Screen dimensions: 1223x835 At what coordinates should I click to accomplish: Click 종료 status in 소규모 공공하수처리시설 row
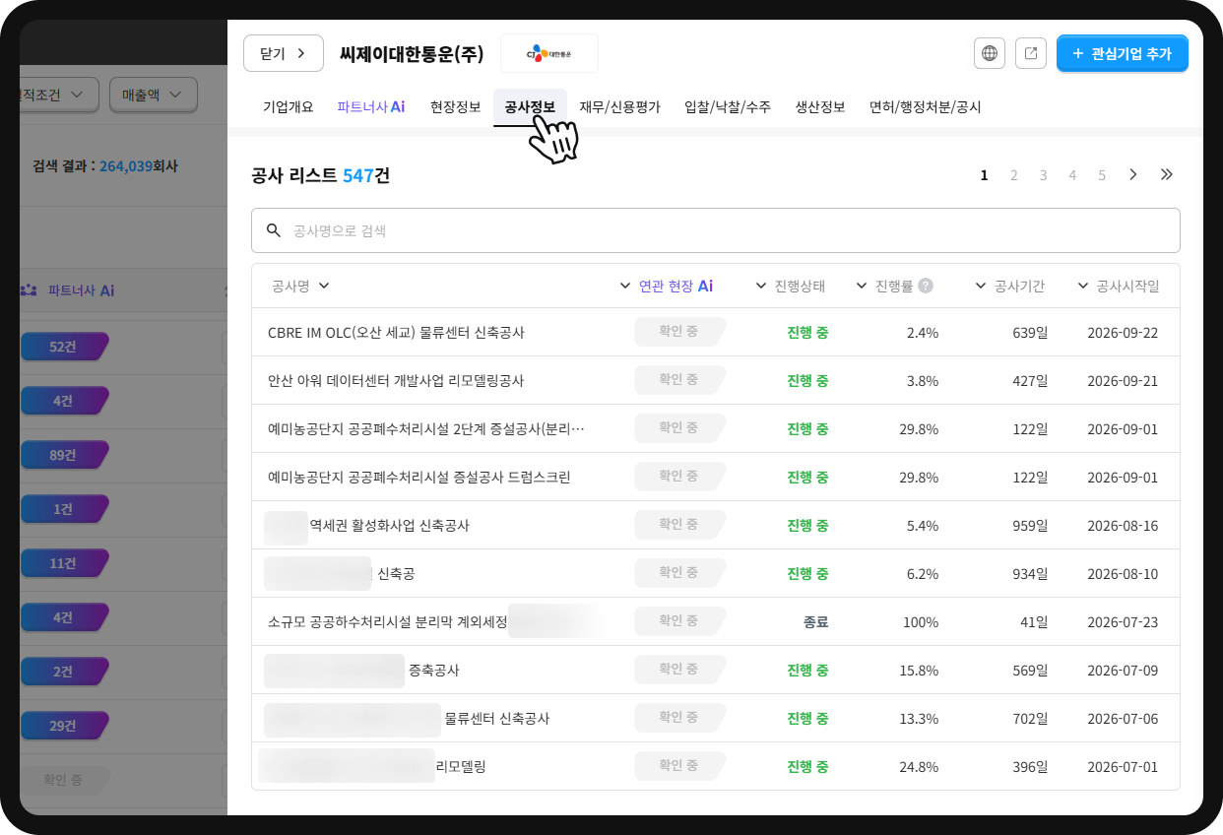816,621
